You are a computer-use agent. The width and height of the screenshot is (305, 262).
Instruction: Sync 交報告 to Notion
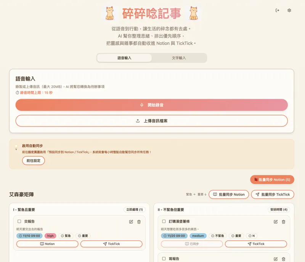(x=47, y=244)
